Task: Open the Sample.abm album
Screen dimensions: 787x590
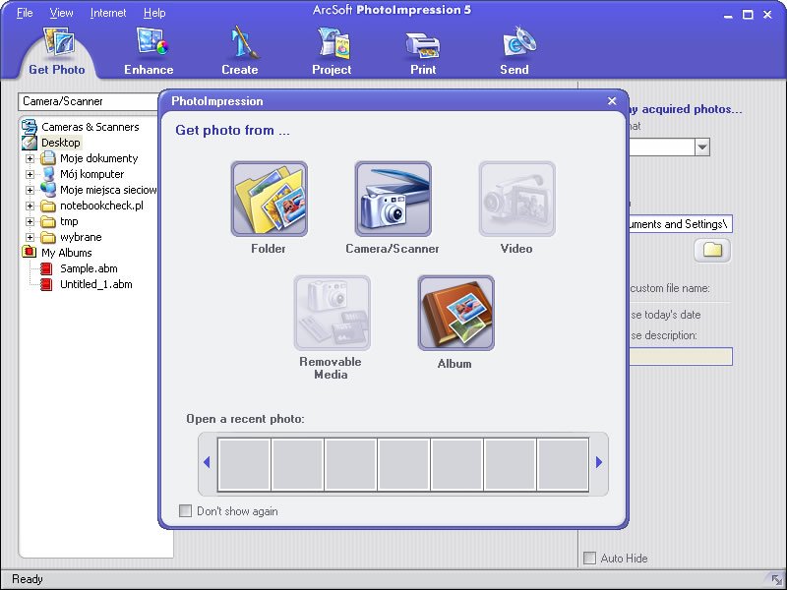Action: pos(89,268)
